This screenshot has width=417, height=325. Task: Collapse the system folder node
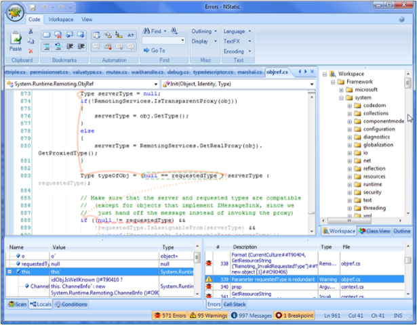point(341,98)
